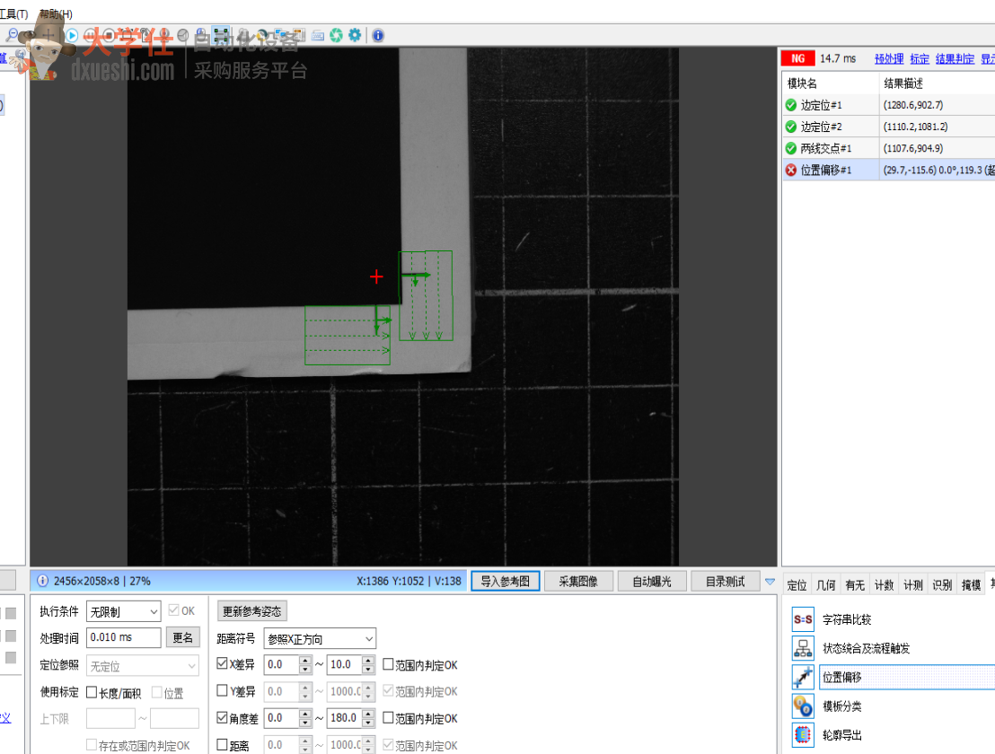Click the green camera shutter icon

337,36
